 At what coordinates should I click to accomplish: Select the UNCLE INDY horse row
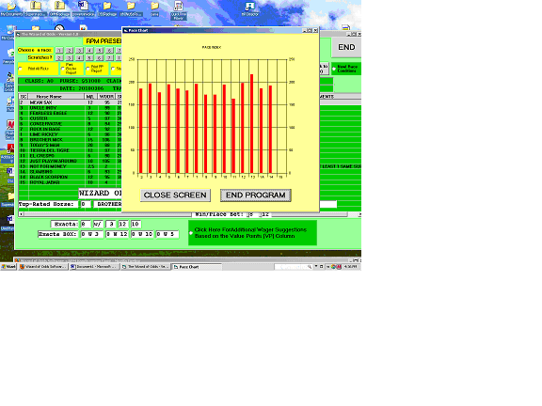(71, 108)
